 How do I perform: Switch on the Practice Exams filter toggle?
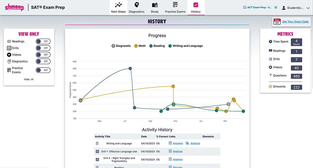[43, 70]
